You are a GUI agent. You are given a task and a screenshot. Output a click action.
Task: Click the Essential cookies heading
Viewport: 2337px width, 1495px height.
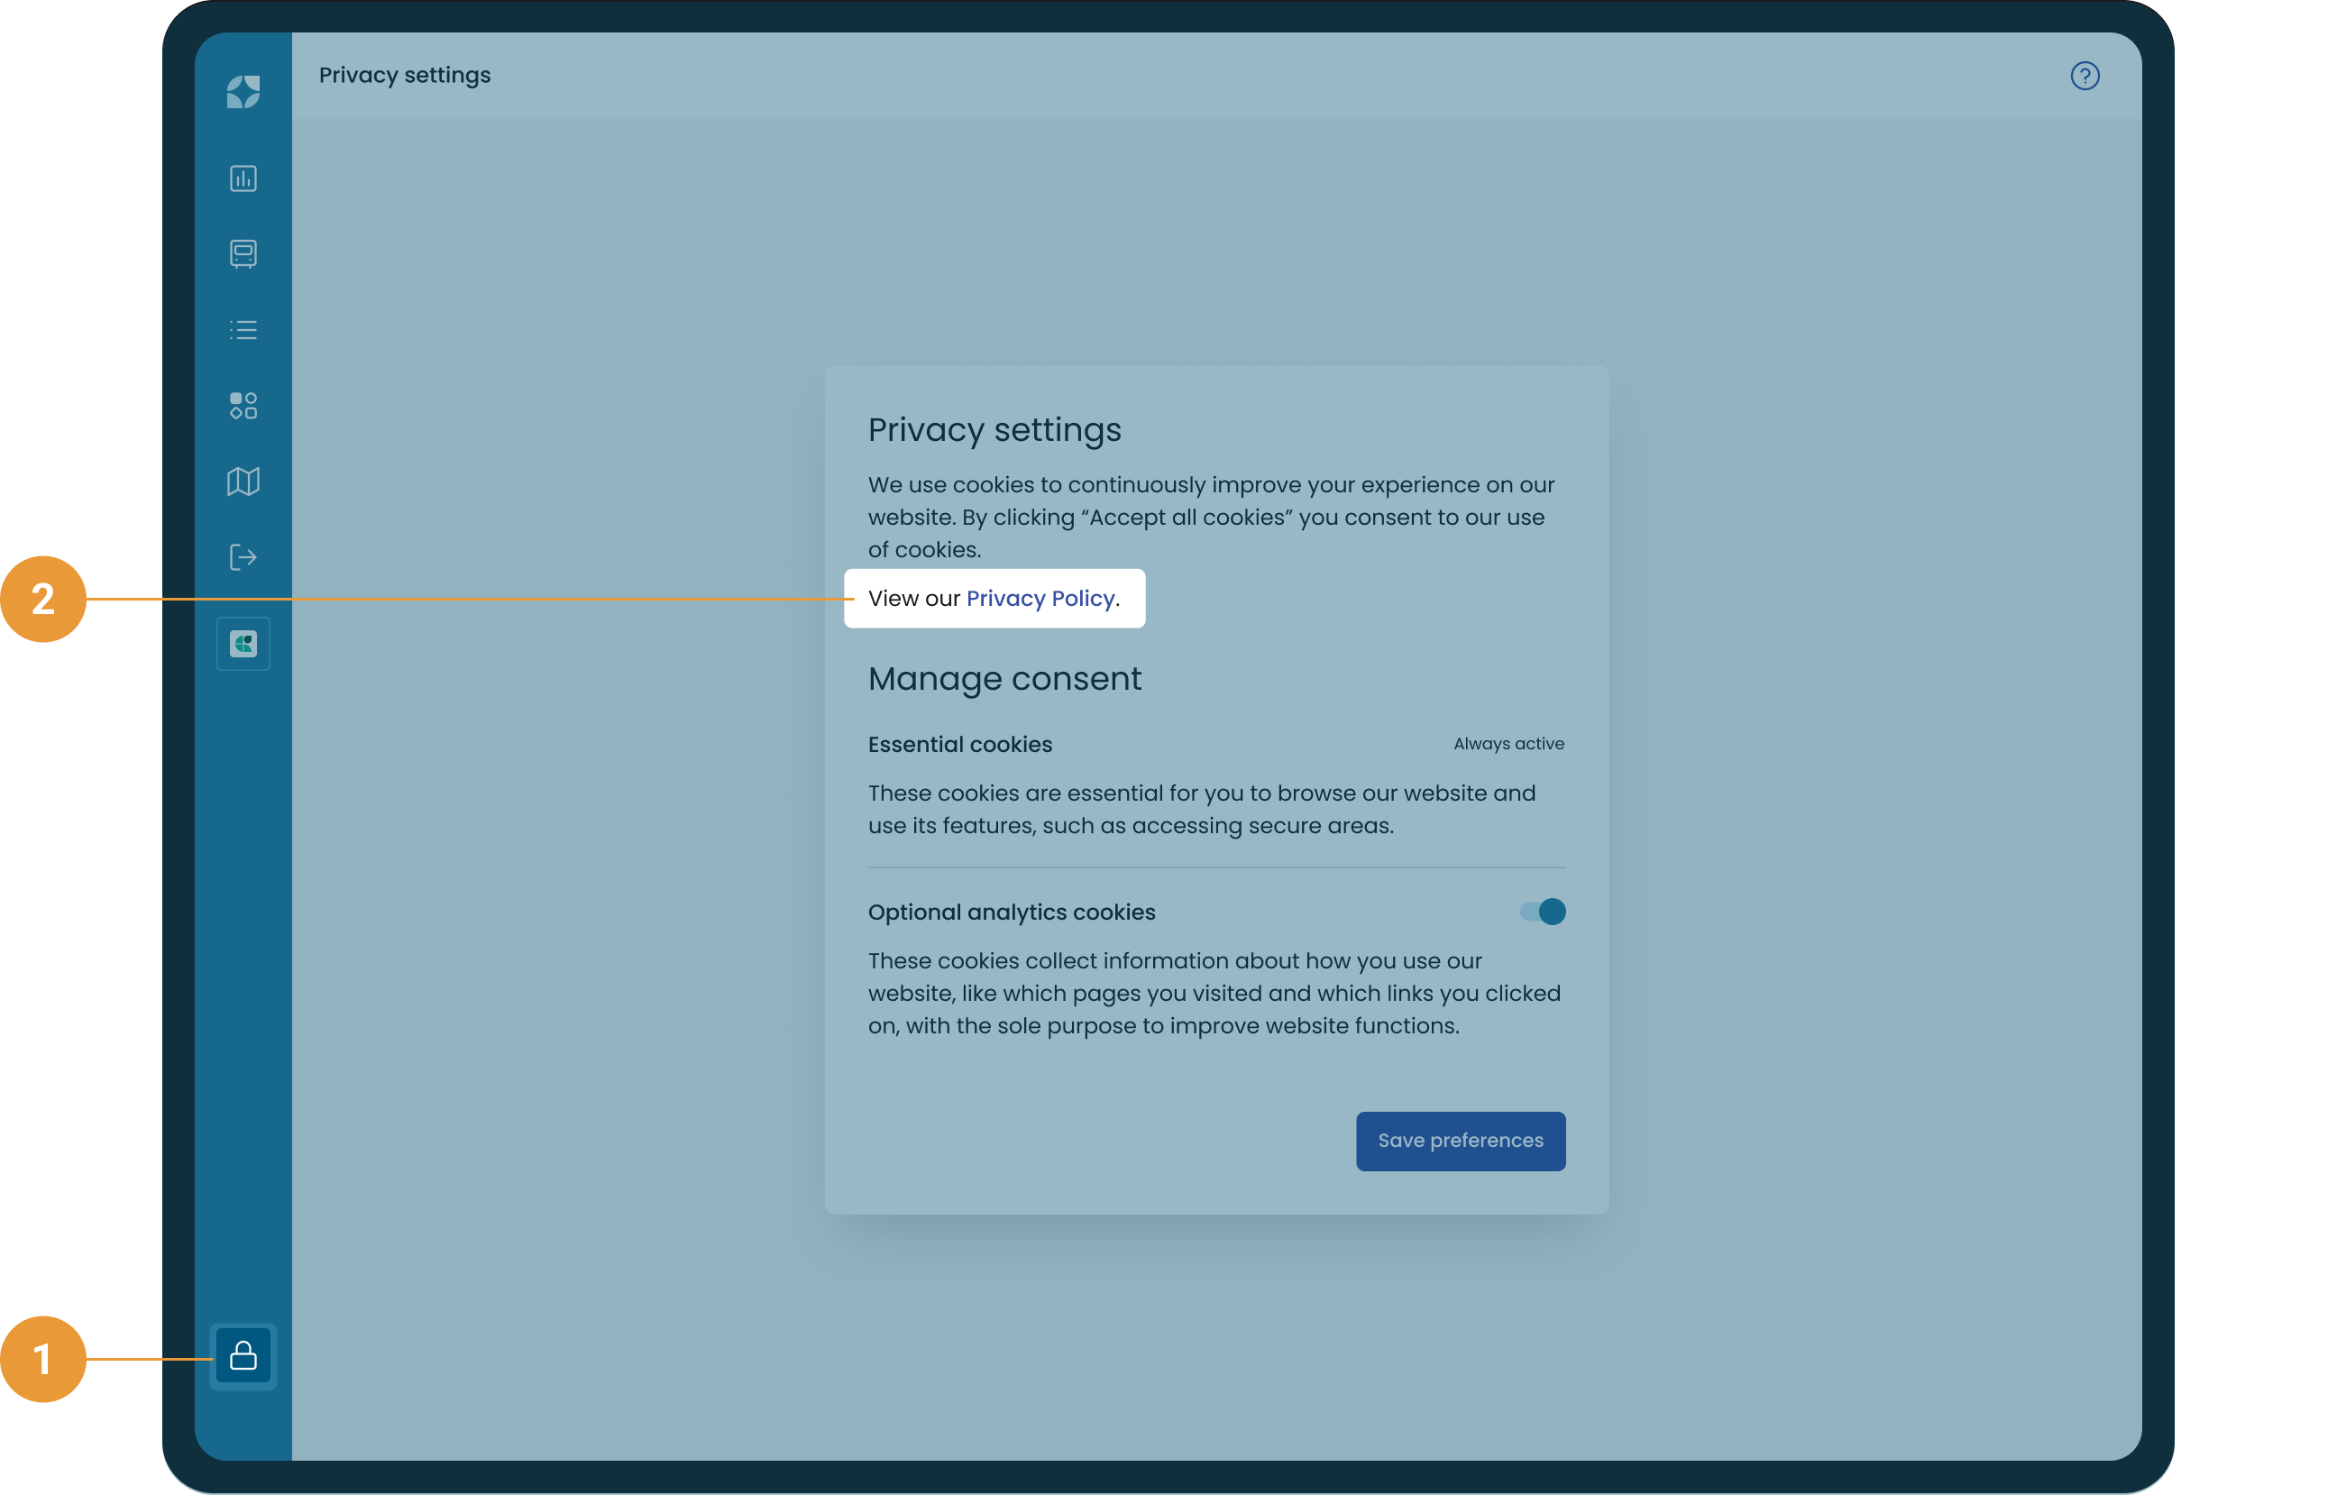958,745
